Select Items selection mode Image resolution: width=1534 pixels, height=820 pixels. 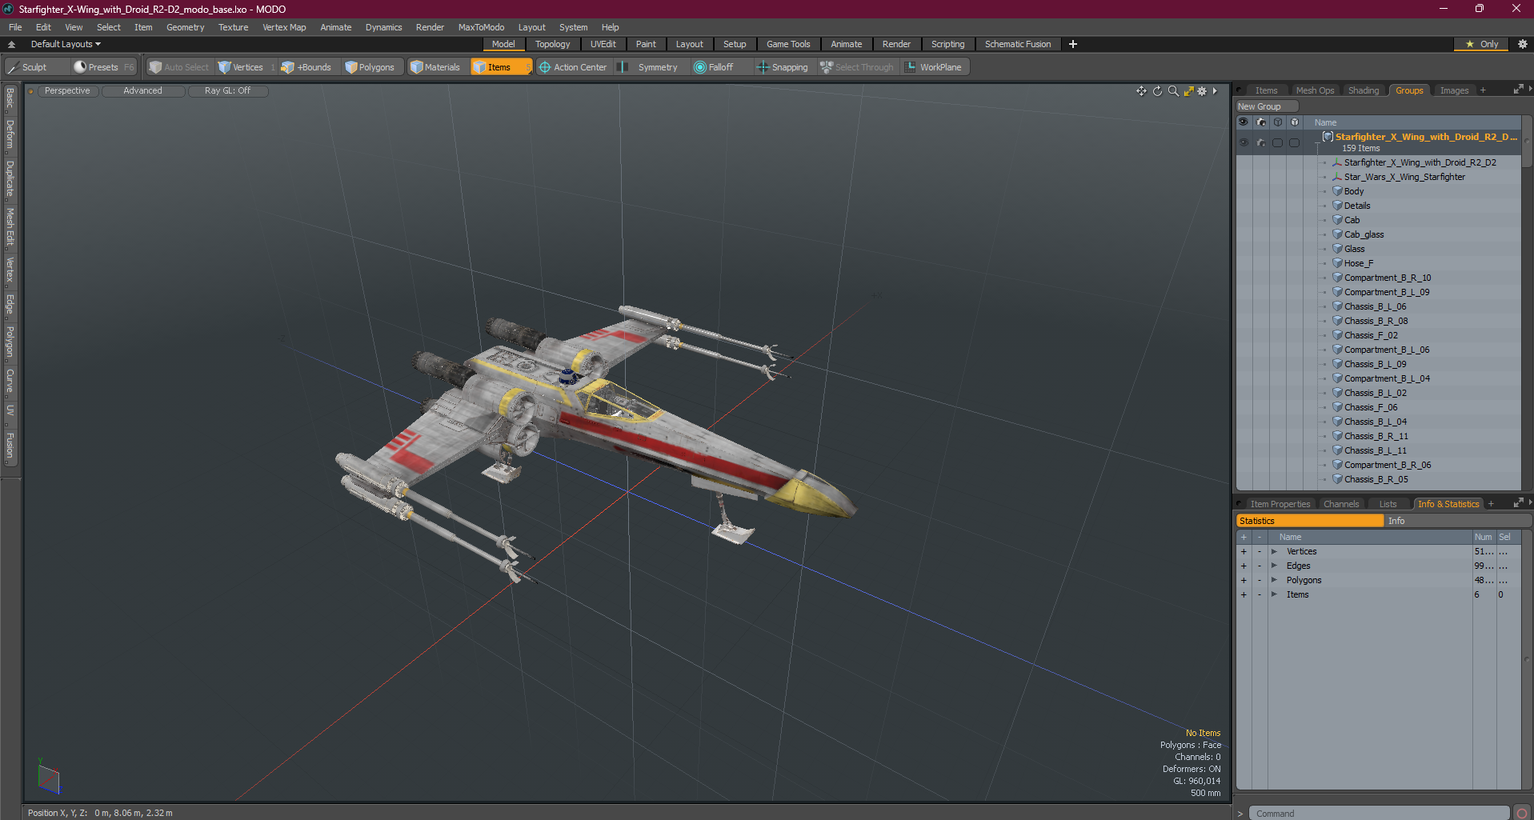coord(500,67)
